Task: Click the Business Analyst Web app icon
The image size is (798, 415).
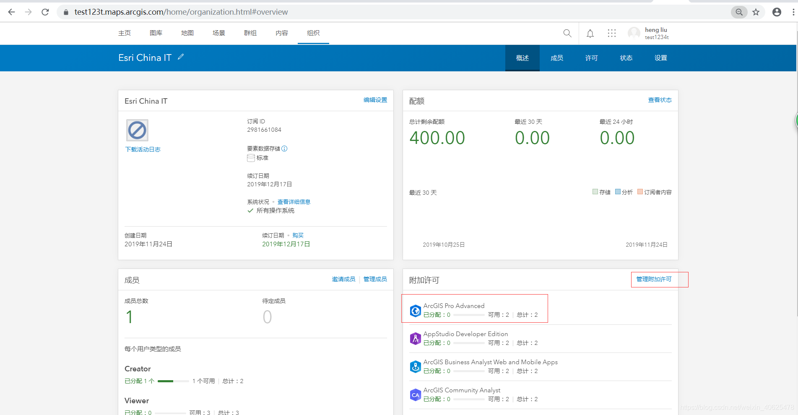Action: coord(415,367)
